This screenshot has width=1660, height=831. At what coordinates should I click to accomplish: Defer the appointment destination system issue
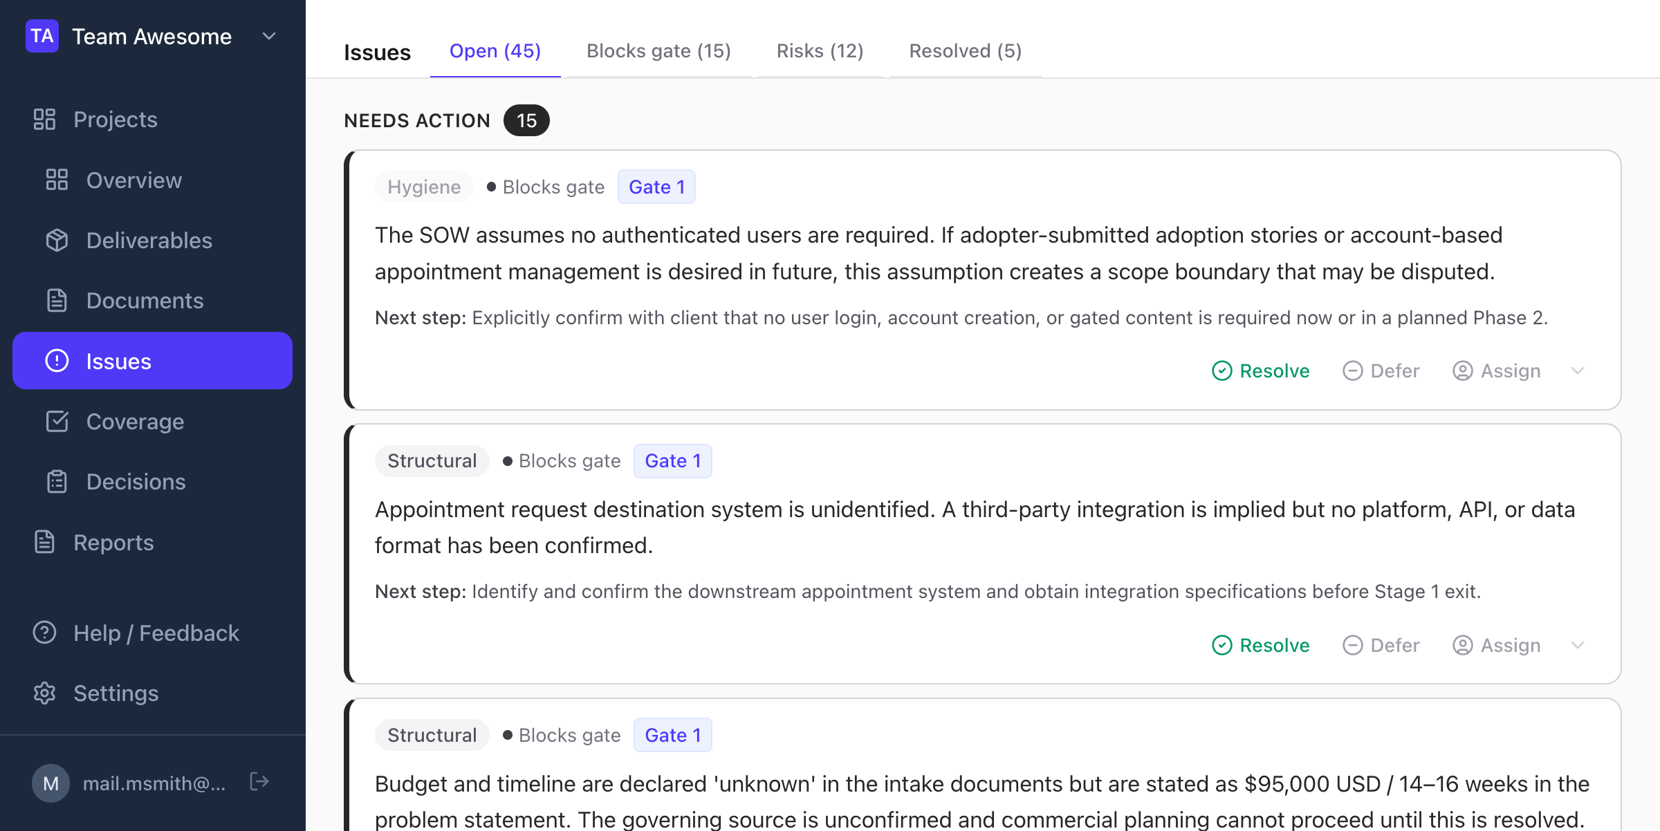coord(1381,645)
